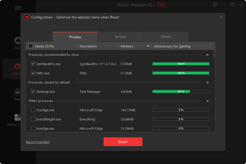This screenshot has height=164, width=246.
Task: Close the Configuration dialog with the X icon
Action: (x=221, y=17)
